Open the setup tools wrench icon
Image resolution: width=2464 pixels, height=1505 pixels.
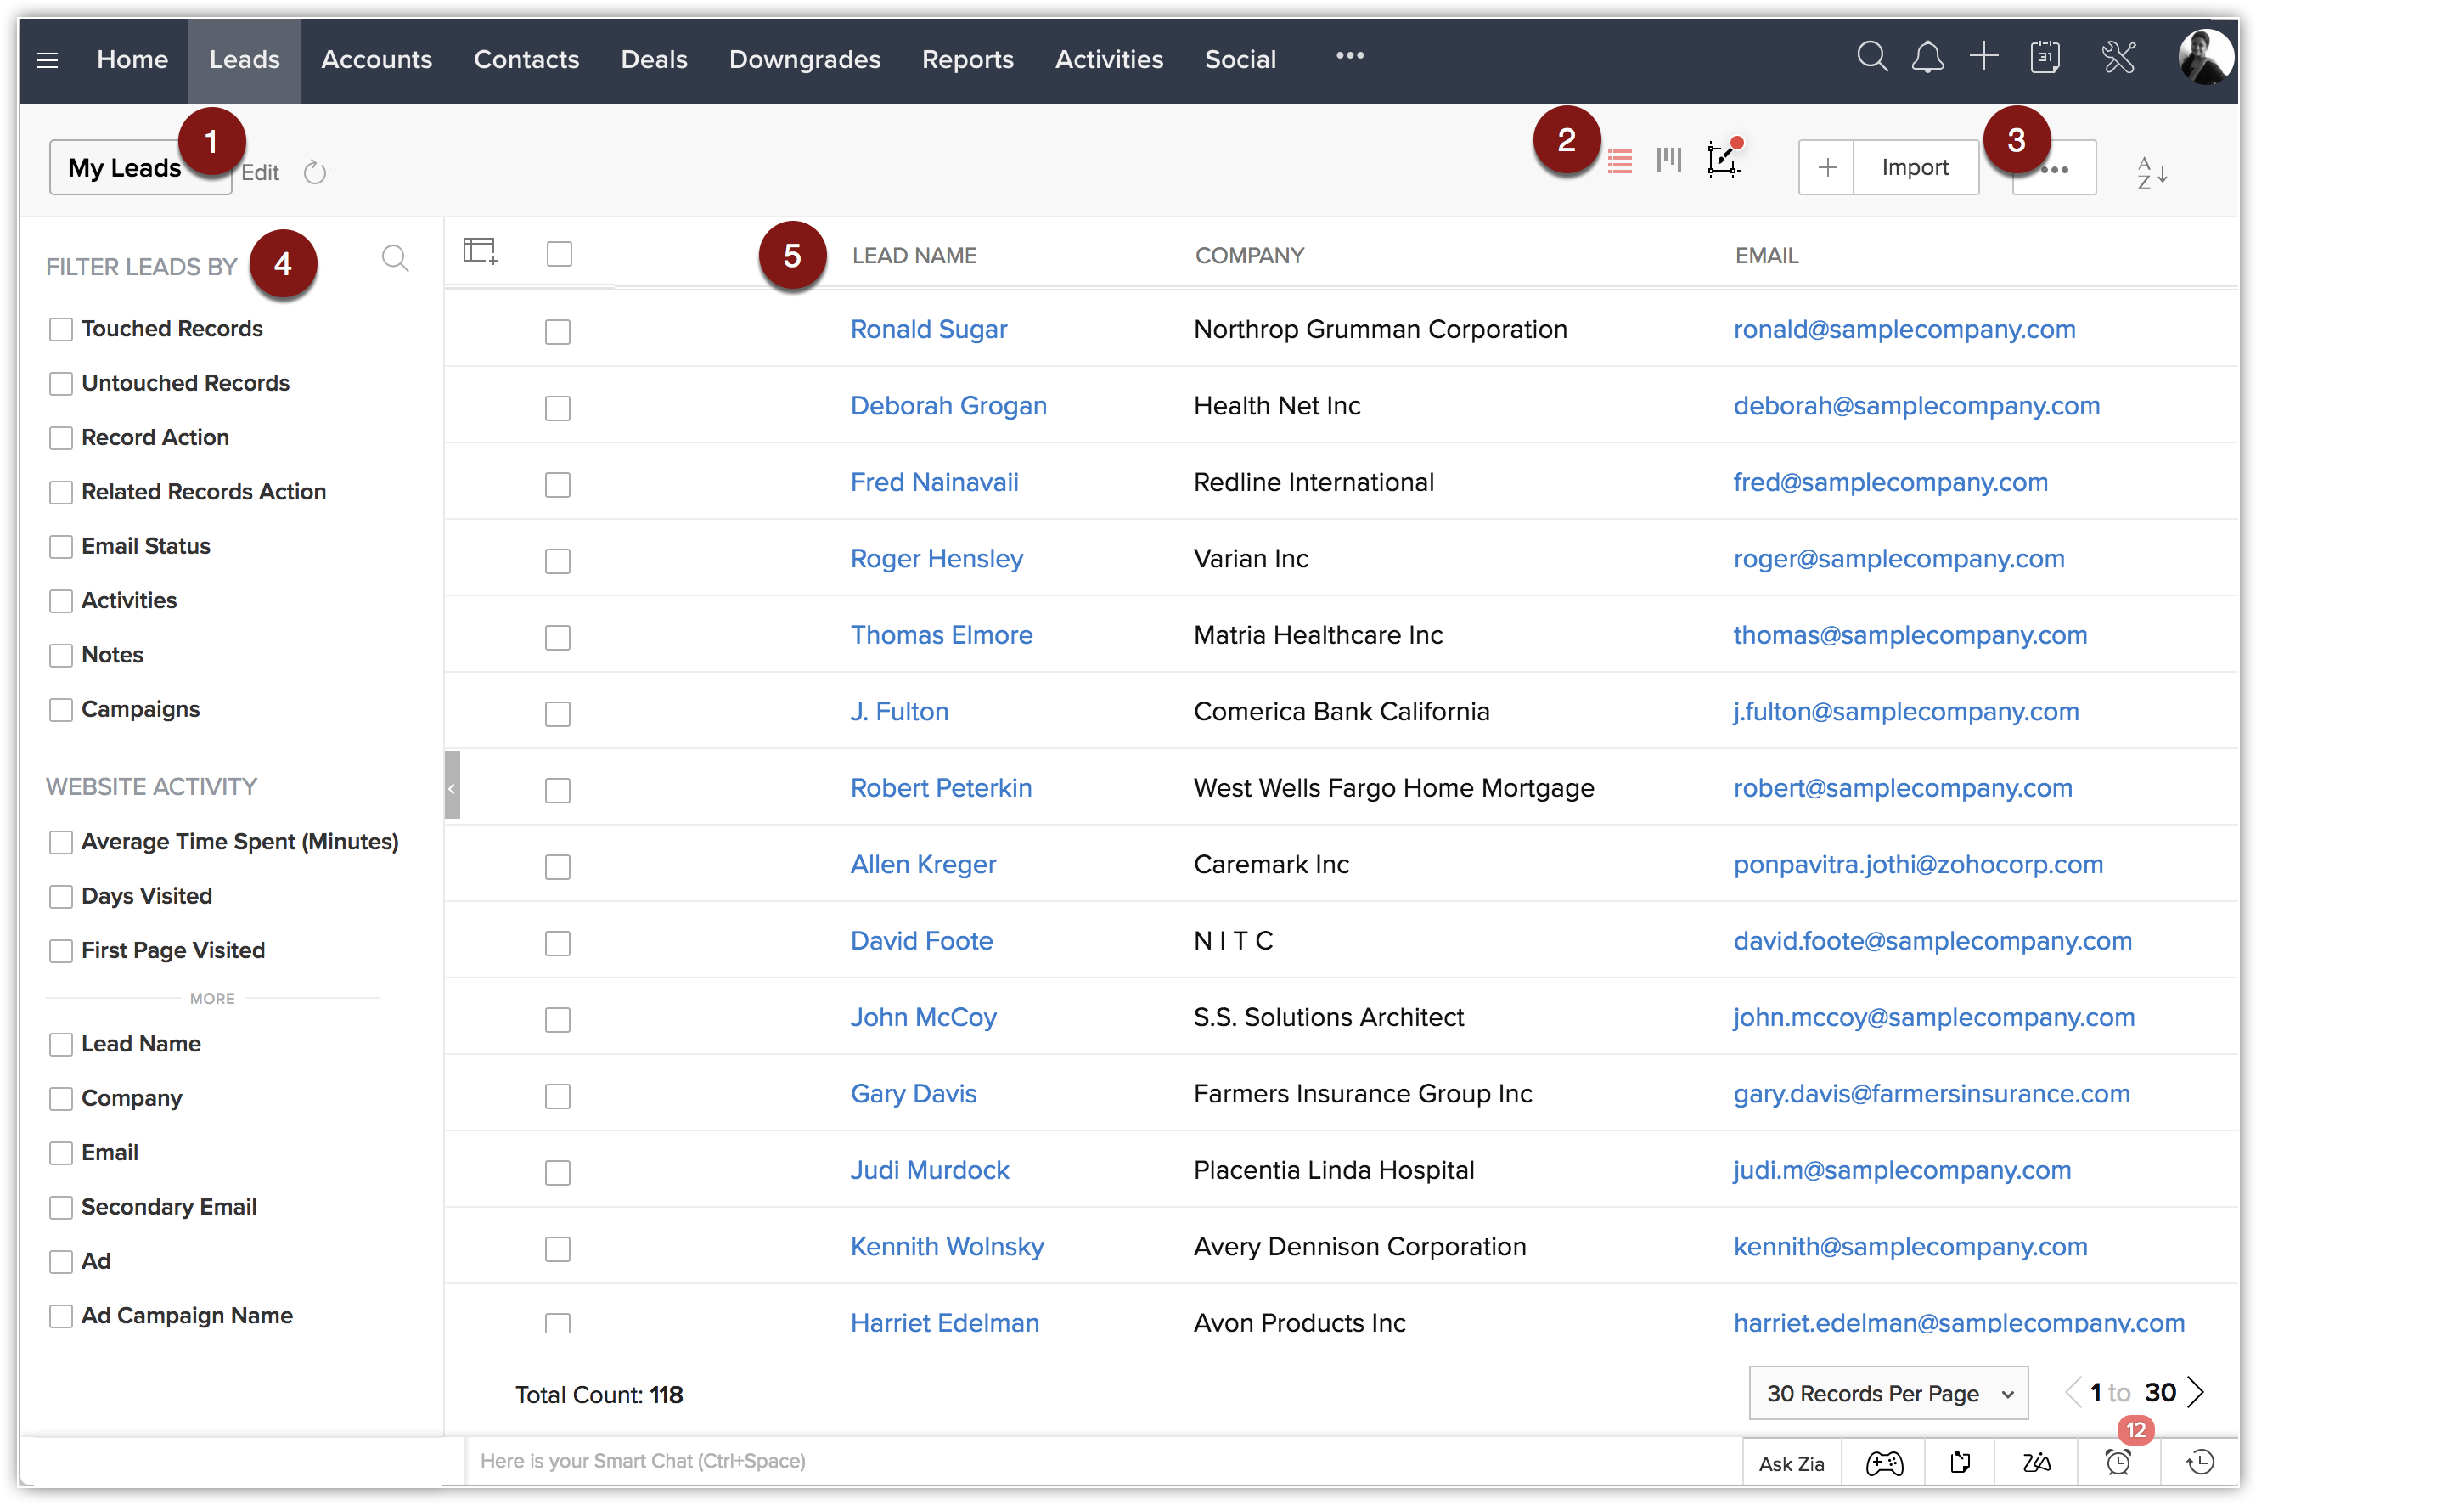pyautogui.click(x=2118, y=58)
